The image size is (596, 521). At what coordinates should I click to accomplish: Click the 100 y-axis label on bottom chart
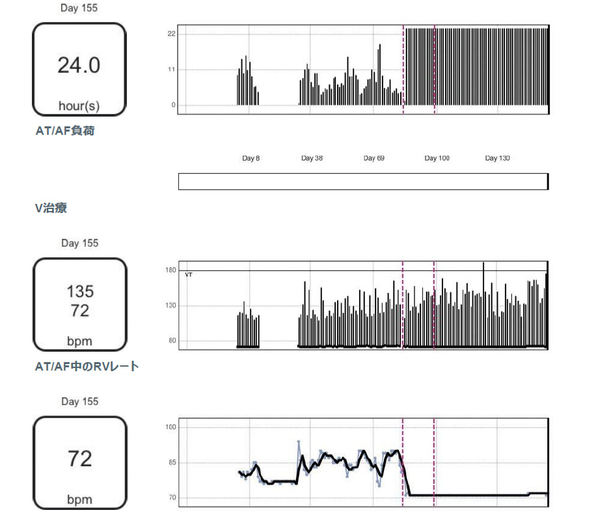click(171, 427)
